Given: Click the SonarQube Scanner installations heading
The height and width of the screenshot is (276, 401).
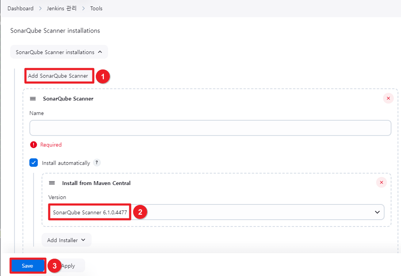Looking at the screenshot, I should point(55,30).
